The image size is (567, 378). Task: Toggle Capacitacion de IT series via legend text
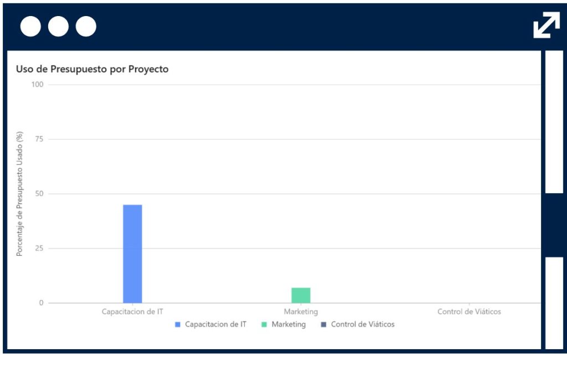pyautogui.click(x=215, y=324)
